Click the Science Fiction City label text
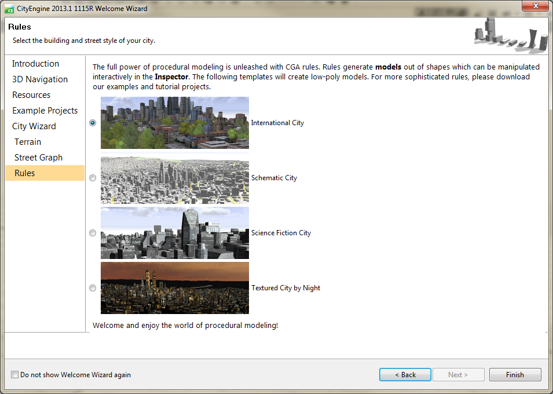 click(x=281, y=233)
